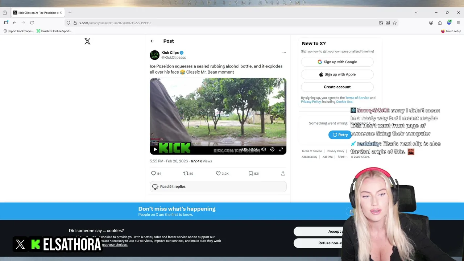Mute the video with the volume icon
This screenshot has width=464, height=261.
pyautogui.click(x=264, y=149)
